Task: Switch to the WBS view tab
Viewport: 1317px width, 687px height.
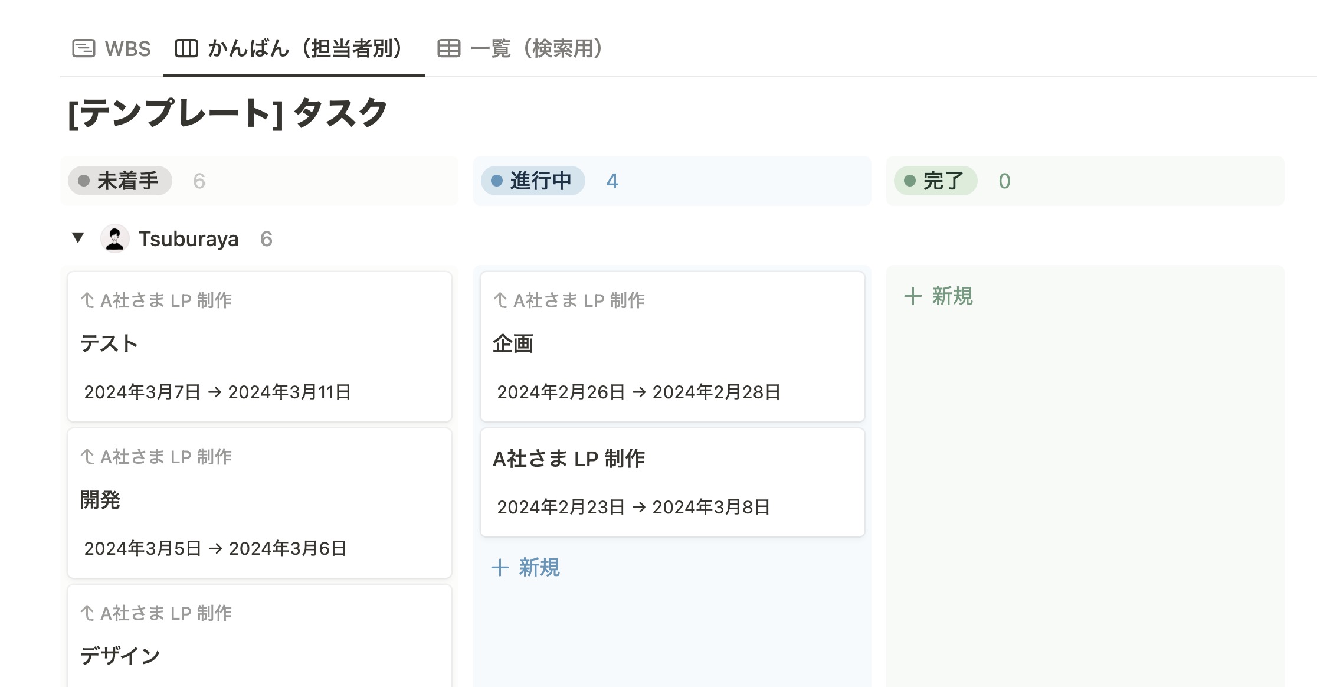Action: coord(111,48)
